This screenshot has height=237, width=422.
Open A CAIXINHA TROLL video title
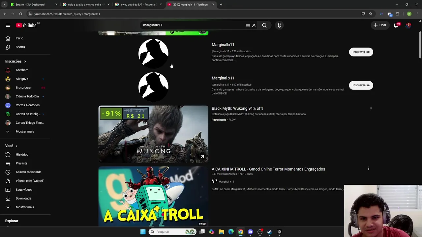(268, 169)
